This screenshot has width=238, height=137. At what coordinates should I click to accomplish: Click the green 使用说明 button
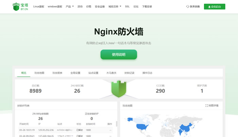point(119,54)
